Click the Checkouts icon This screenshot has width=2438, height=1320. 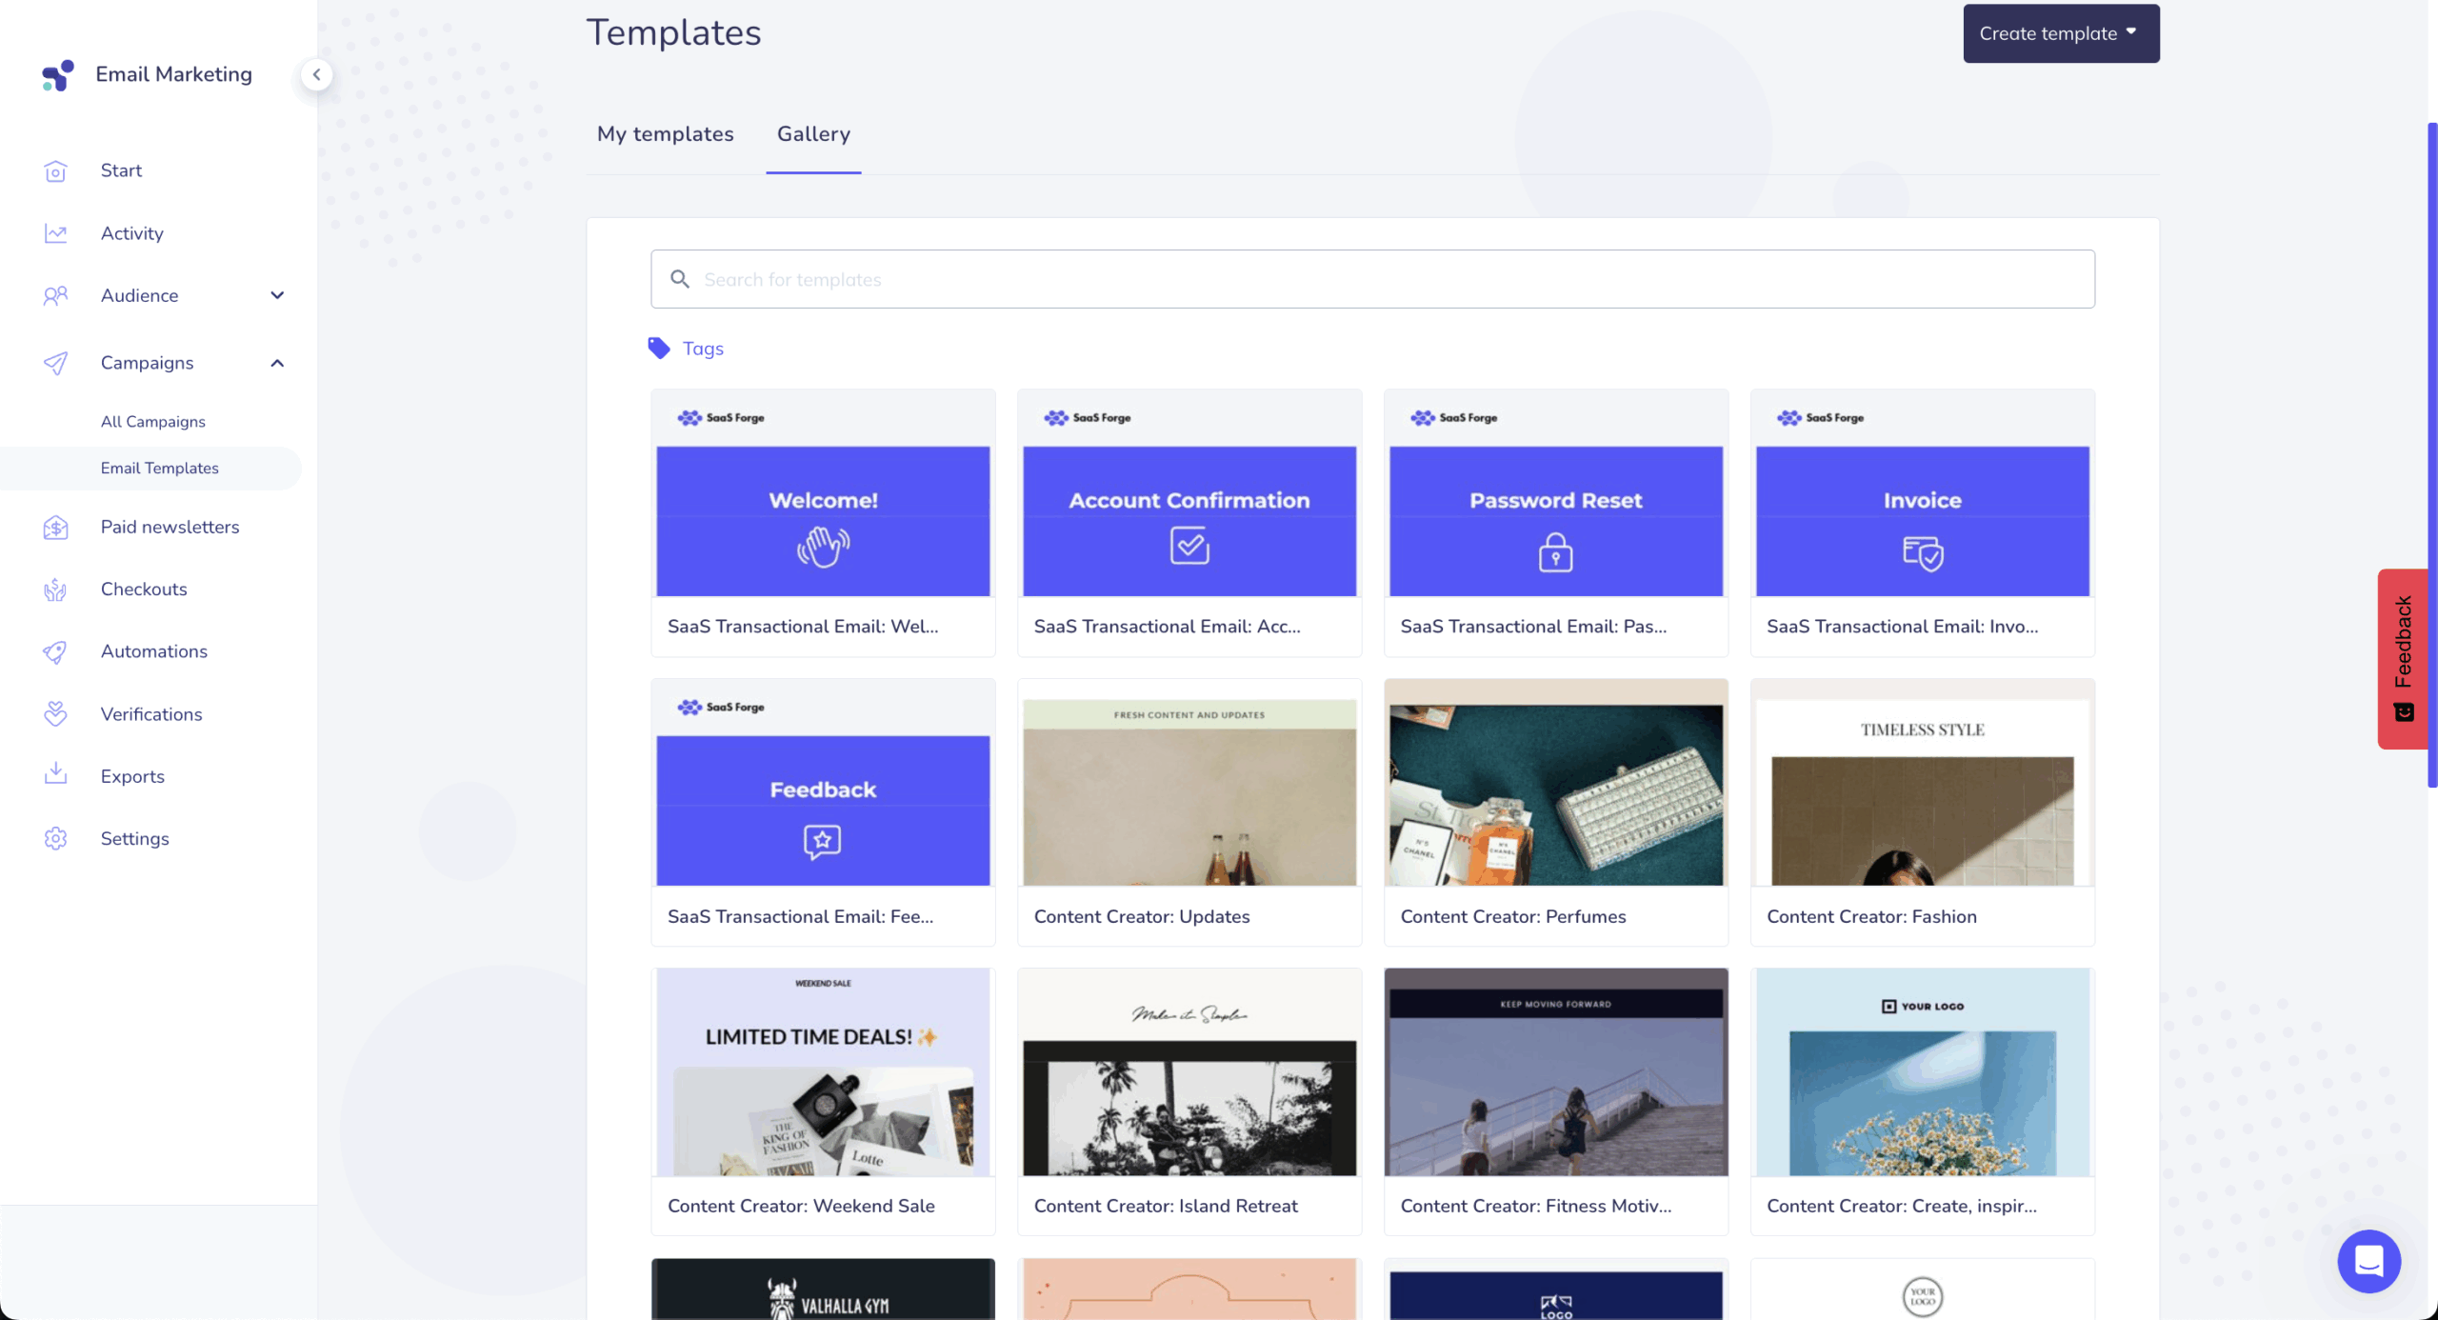coord(55,590)
